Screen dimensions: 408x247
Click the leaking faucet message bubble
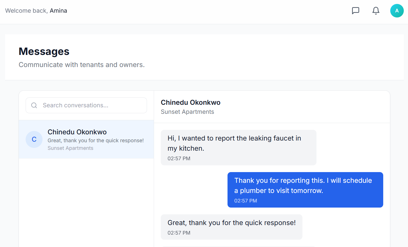click(x=238, y=148)
